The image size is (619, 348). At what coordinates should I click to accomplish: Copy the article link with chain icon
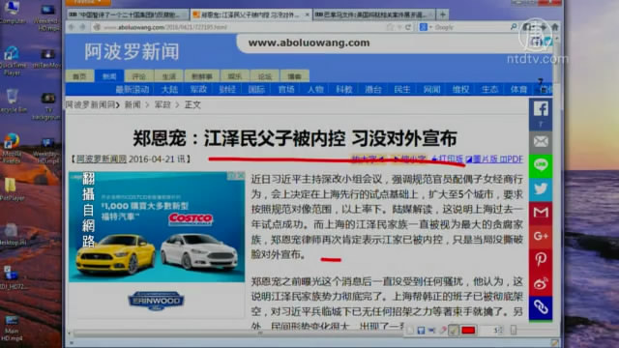[541, 306]
